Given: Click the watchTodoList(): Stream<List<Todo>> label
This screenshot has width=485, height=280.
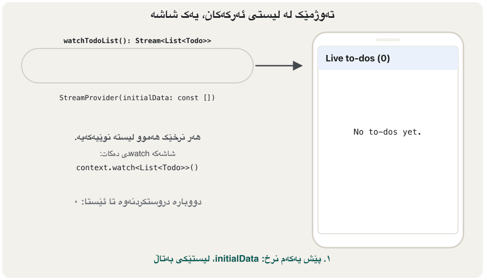Looking at the screenshot, I should point(137,41).
